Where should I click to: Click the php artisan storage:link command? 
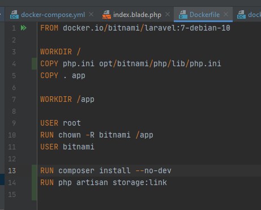[x=113, y=182]
